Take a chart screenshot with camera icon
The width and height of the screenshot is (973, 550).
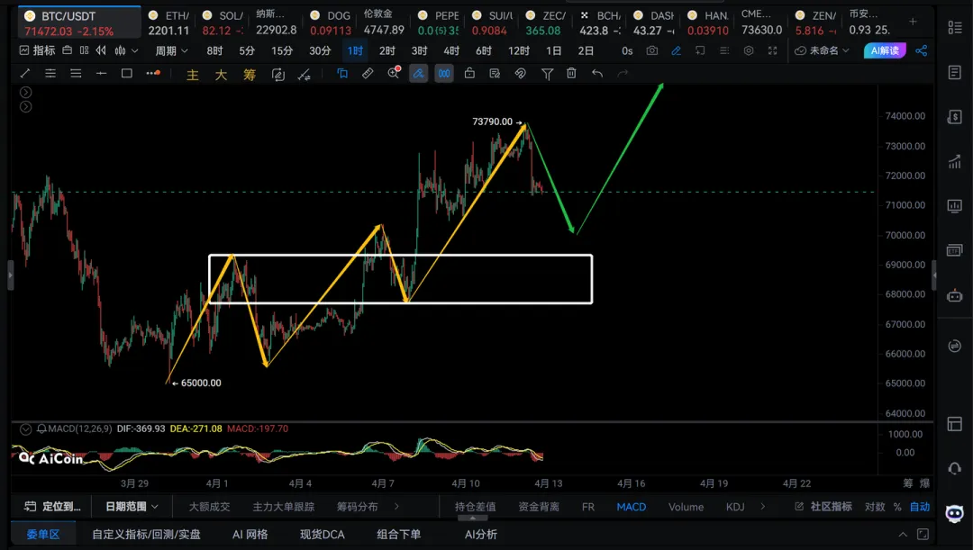tap(651, 50)
